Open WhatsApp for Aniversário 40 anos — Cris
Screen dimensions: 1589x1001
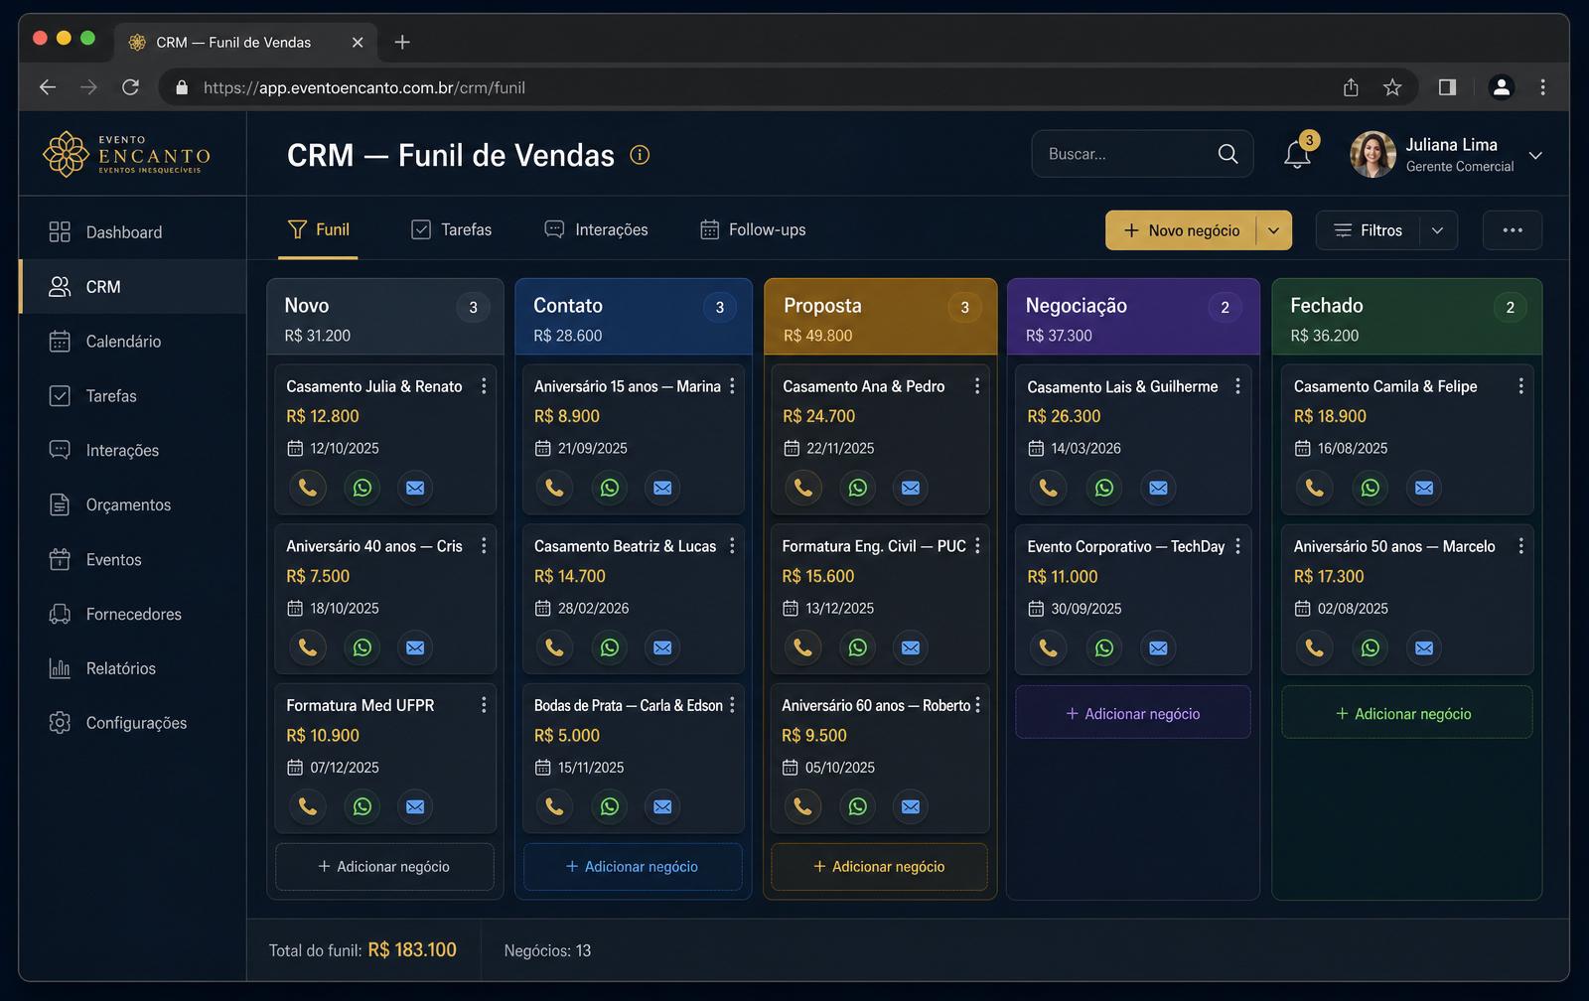362,647
